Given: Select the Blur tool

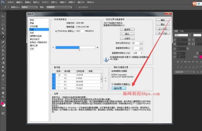Looking at the screenshot, I should 3,67.
